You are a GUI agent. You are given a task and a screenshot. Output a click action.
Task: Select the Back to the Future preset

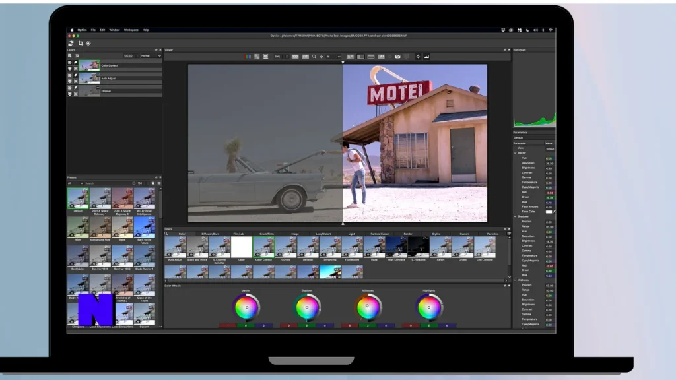pyautogui.click(x=145, y=227)
